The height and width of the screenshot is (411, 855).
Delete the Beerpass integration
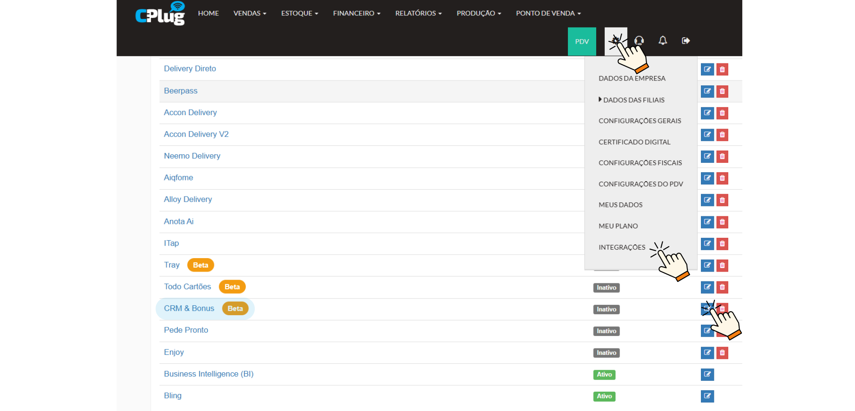[x=722, y=91]
